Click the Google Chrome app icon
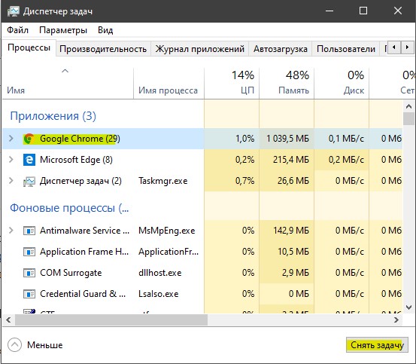Screen dimensions: 416x364 pos(29,139)
